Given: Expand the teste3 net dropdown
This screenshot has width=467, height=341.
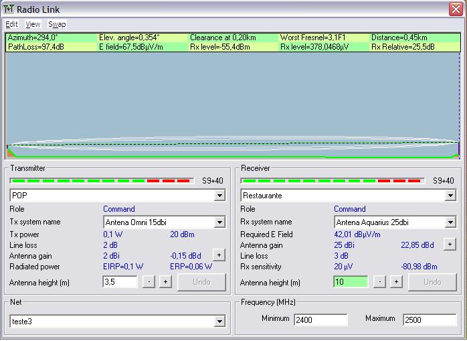Looking at the screenshot, I should click(x=219, y=322).
